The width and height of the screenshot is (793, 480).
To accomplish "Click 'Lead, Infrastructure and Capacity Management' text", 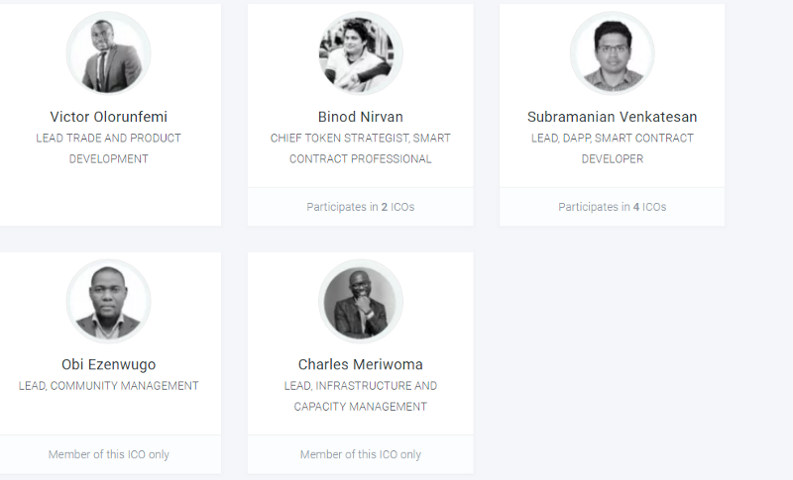I will (360, 396).
